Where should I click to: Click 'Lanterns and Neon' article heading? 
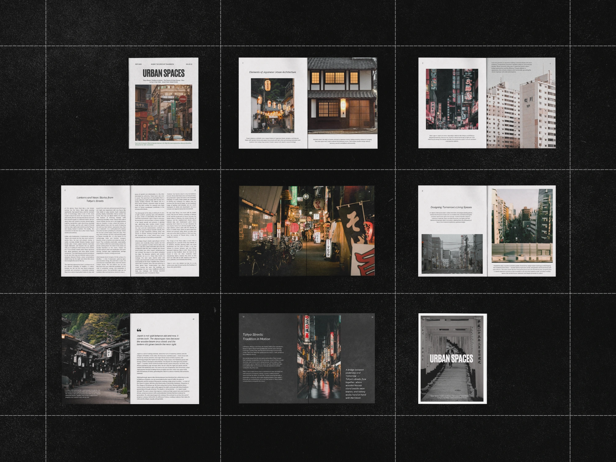click(x=95, y=199)
